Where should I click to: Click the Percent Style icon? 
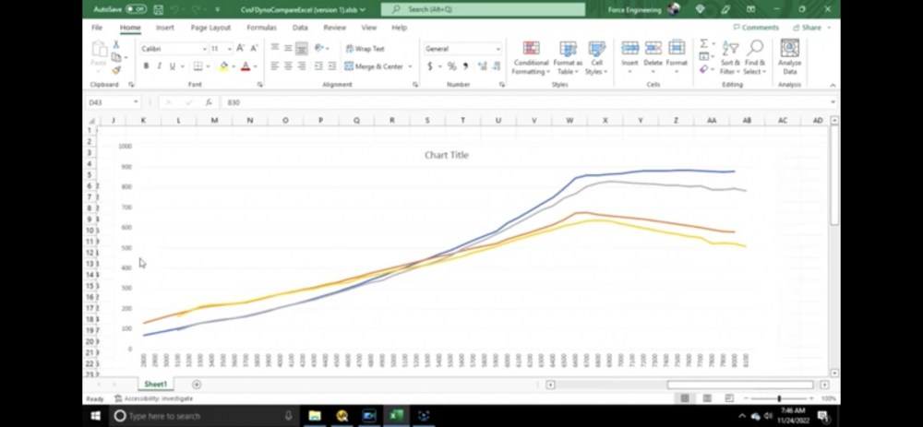(451, 66)
